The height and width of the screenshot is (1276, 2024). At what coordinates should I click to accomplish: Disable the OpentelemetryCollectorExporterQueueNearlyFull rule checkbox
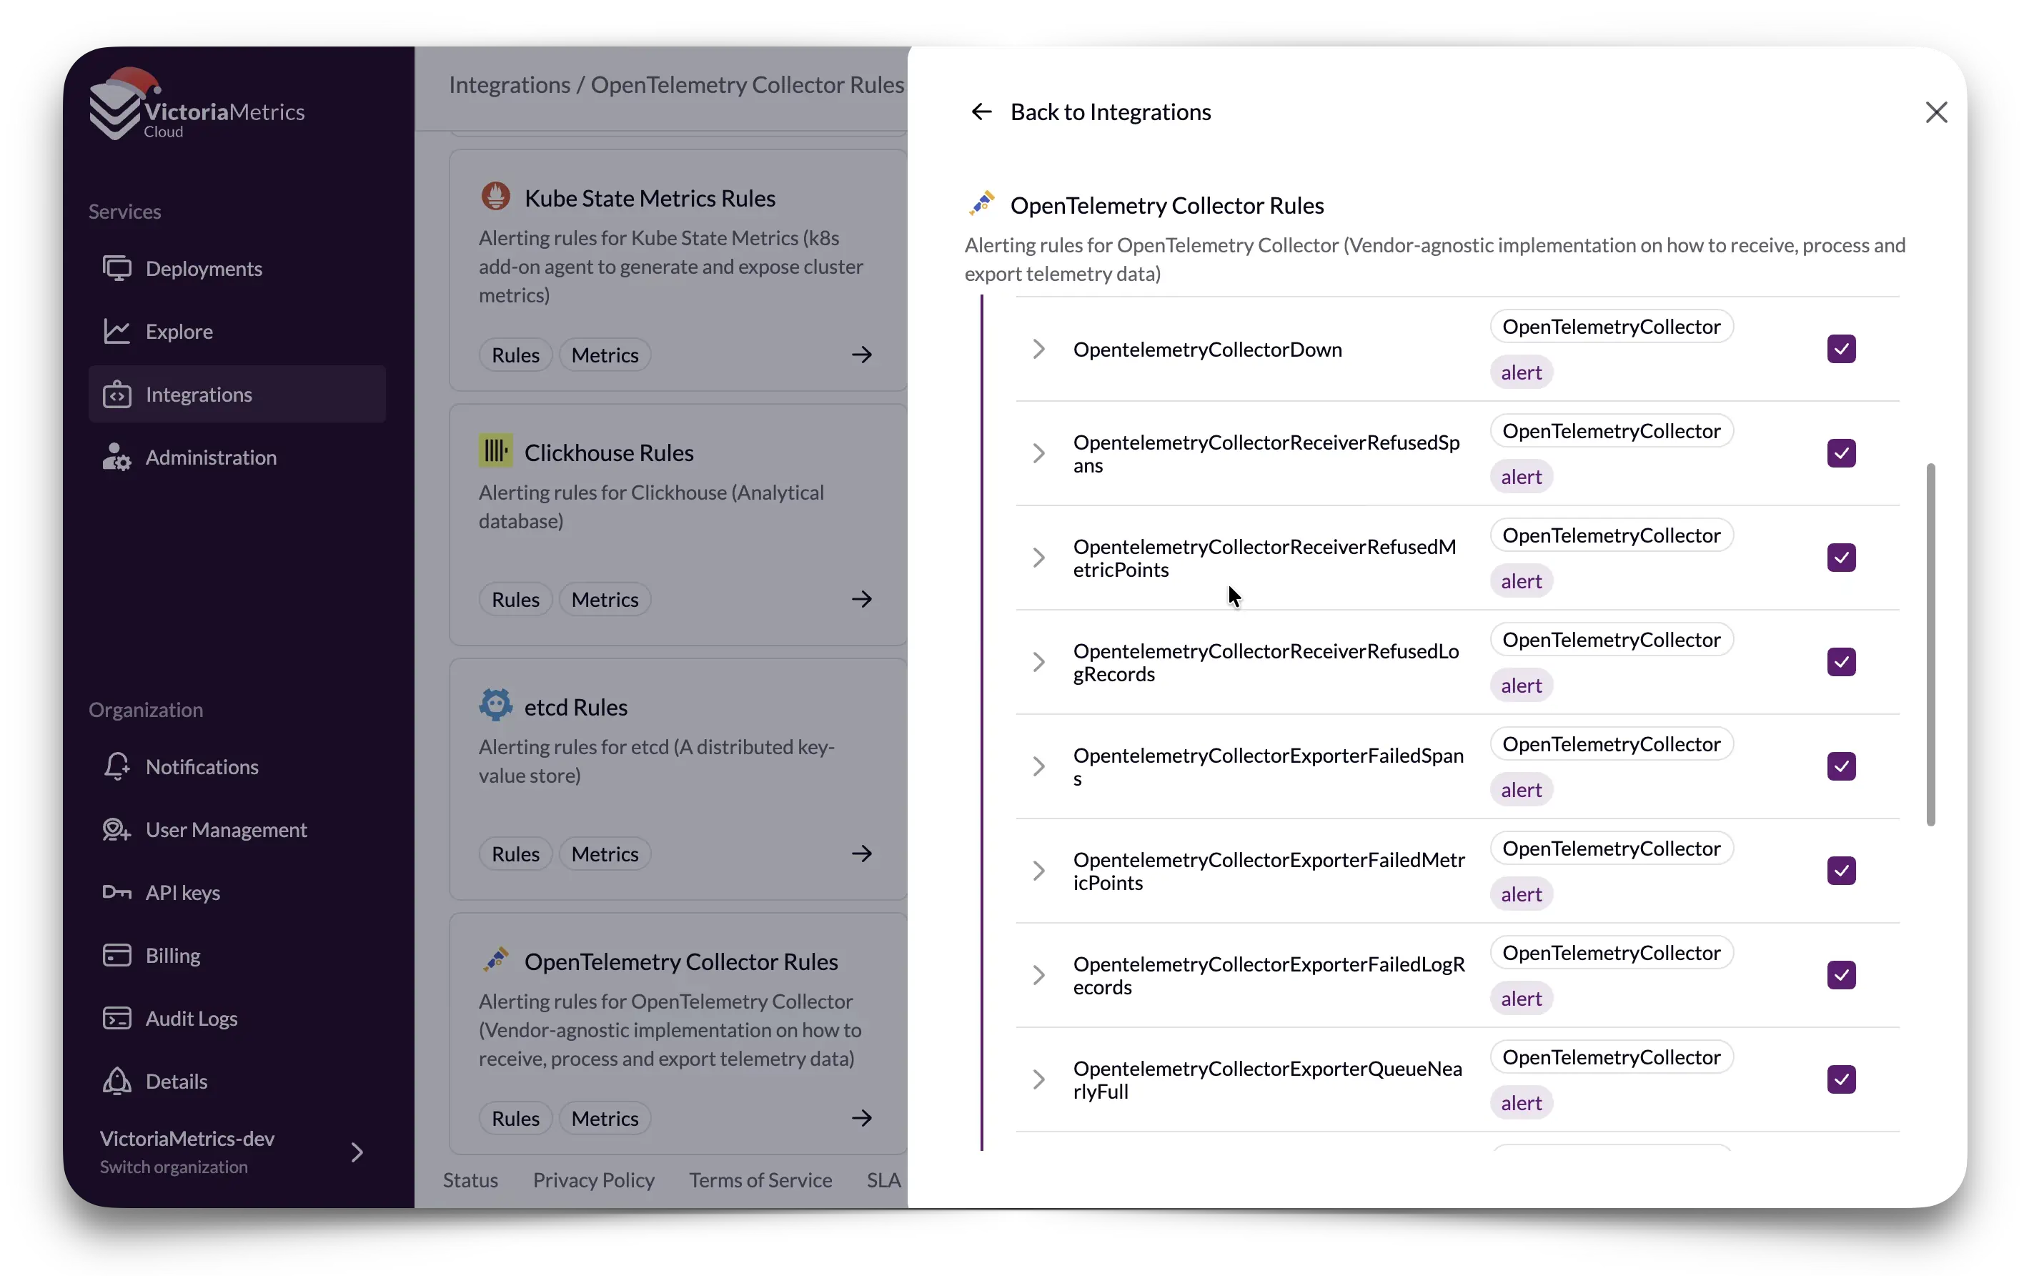point(1841,1079)
